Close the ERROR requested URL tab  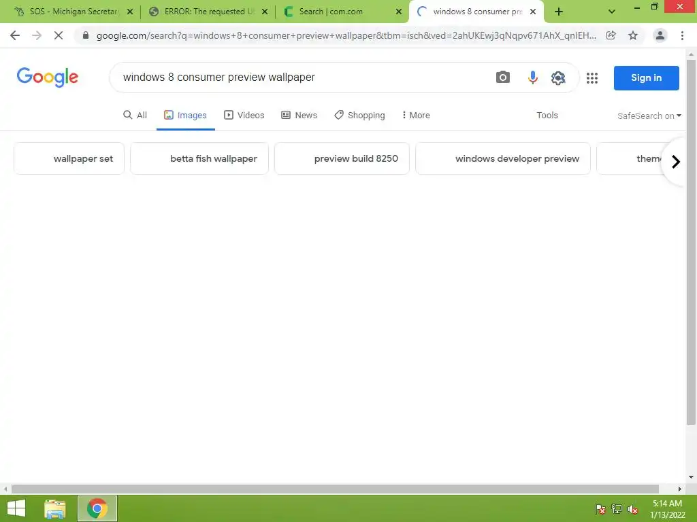tap(265, 12)
